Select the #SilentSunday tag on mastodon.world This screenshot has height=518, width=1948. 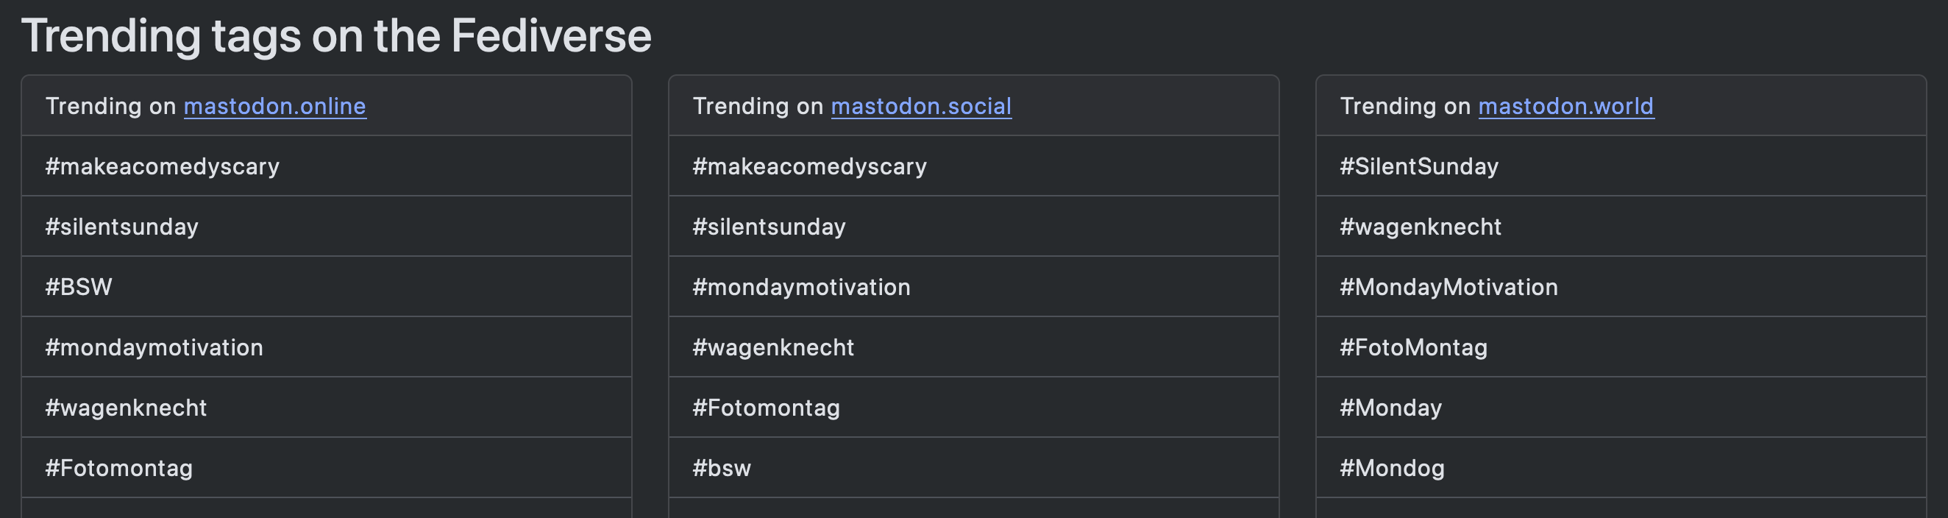click(x=1621, y=166)
